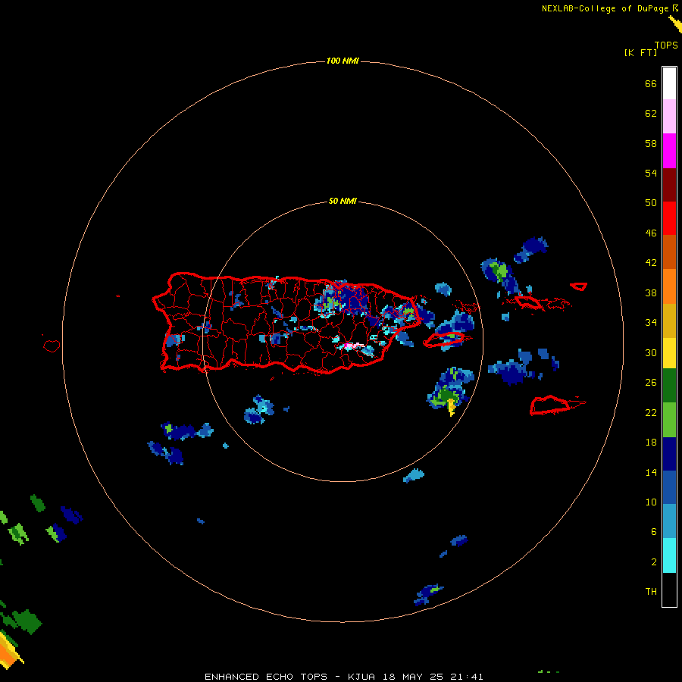Click the "[K FT]" units label
The height and width of the screenshot is (682, 682).
[x=640, y=52]
